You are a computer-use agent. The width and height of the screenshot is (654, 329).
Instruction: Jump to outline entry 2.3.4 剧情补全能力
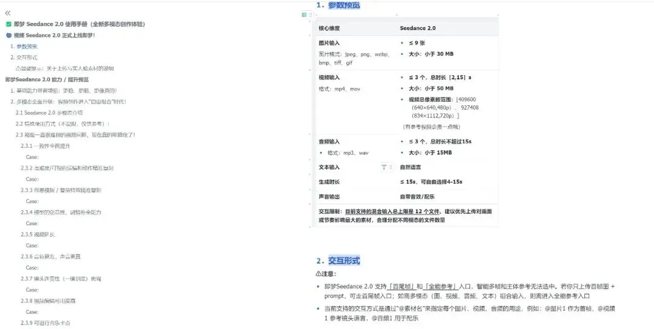(61, 213)
